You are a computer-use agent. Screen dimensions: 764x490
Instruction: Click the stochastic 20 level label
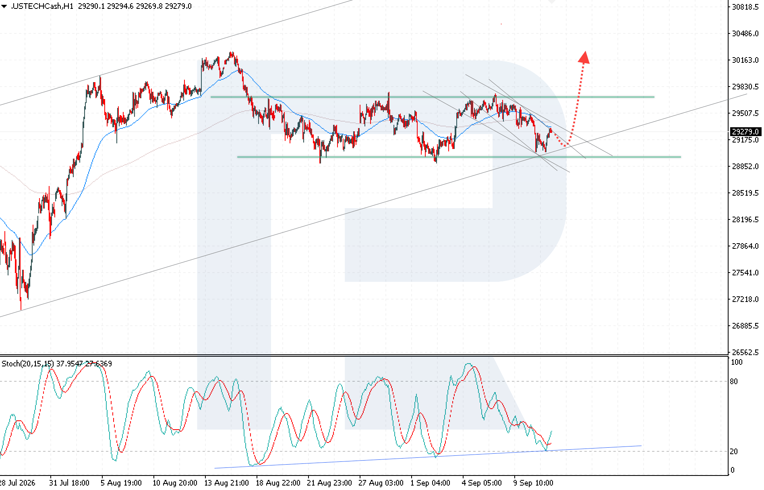(734, 451)
